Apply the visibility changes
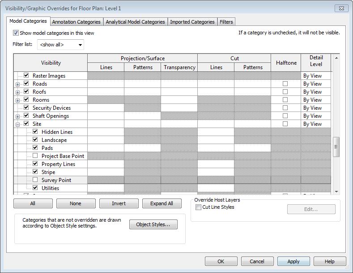Image resolution: width=353 pixels, height=273 pixels. tap(293, 261)
